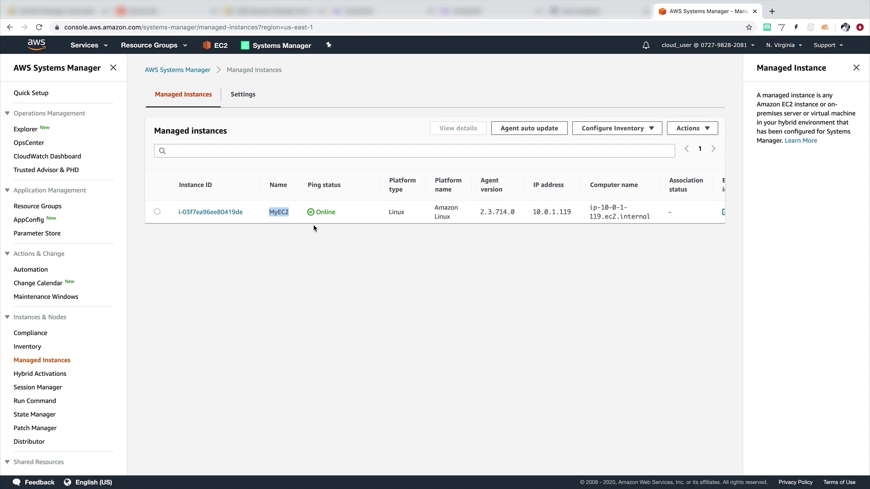Select radio button for instance i-03f7ea96ee80419de
The width and height of the screenshot is (870, 489).
[157, 211]
